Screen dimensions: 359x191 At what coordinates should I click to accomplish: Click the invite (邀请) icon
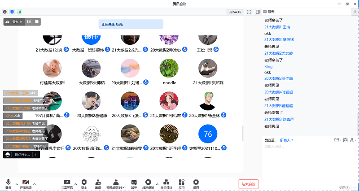98,183
